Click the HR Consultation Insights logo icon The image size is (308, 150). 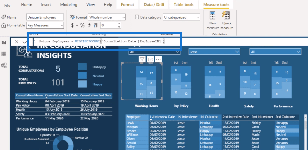tap(25, 51)
